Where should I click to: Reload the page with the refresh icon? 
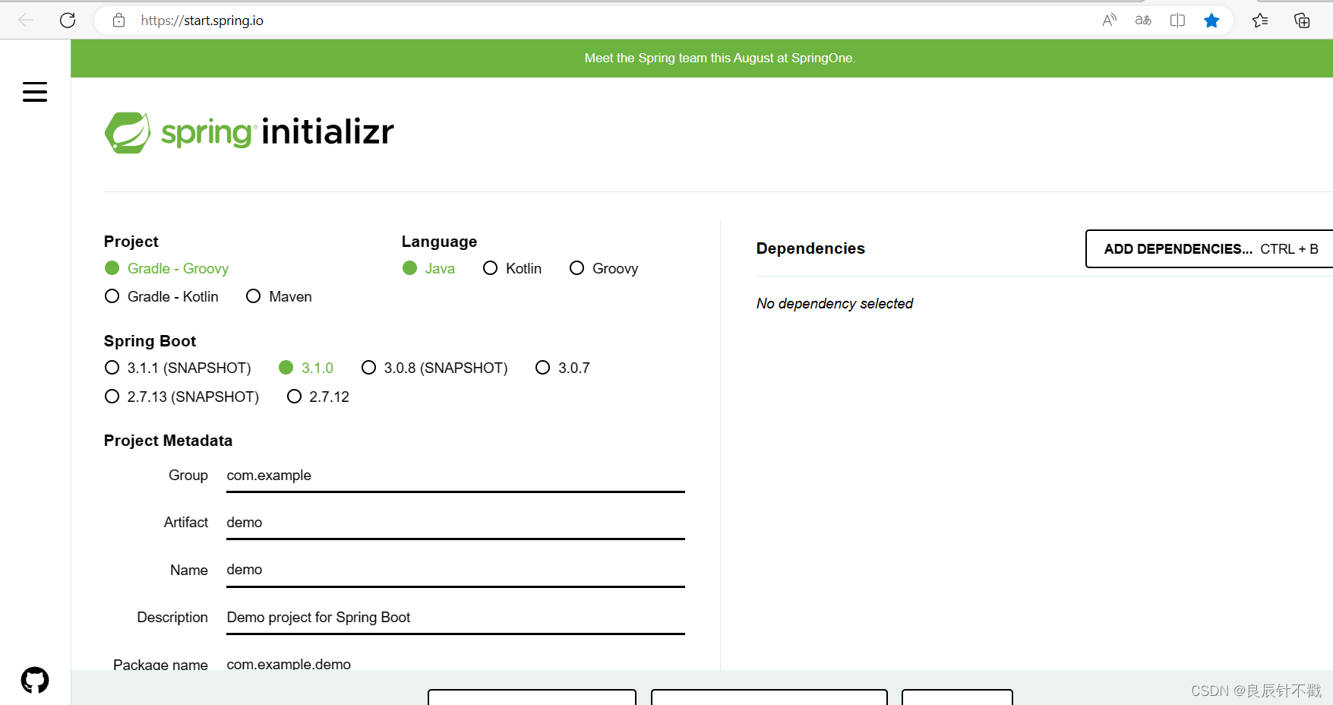point(68,21)
